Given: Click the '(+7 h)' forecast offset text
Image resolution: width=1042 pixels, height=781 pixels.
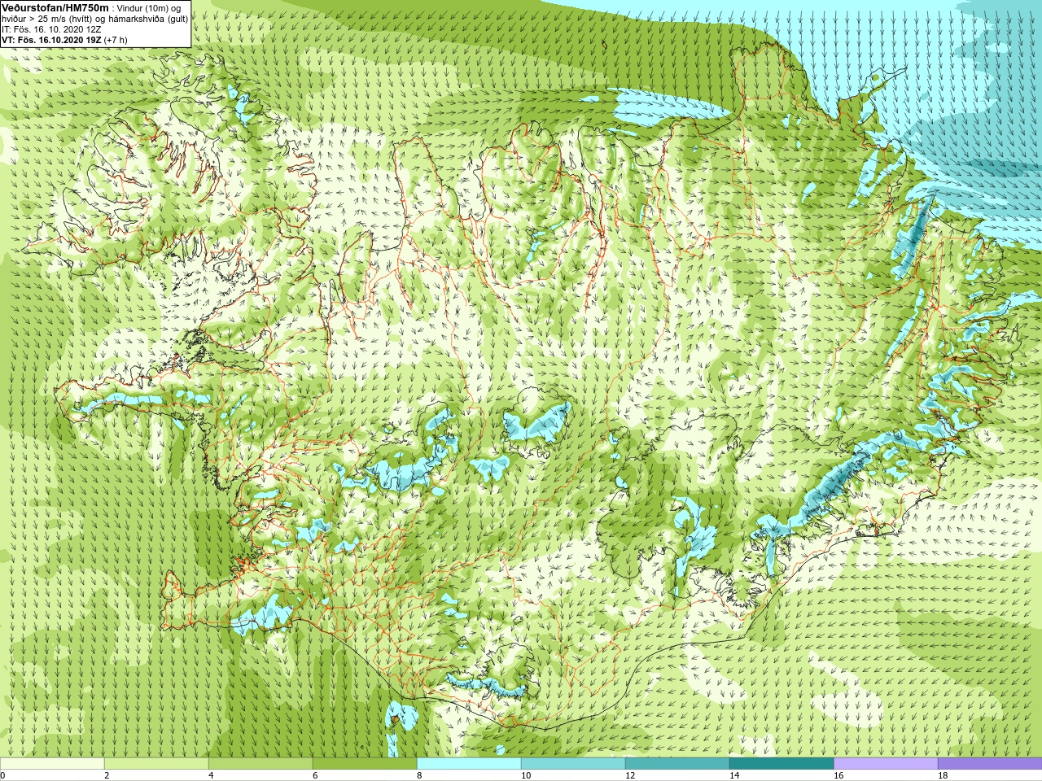Looking at the screenshot, I should pyautogui.click(x=116, y=40).
